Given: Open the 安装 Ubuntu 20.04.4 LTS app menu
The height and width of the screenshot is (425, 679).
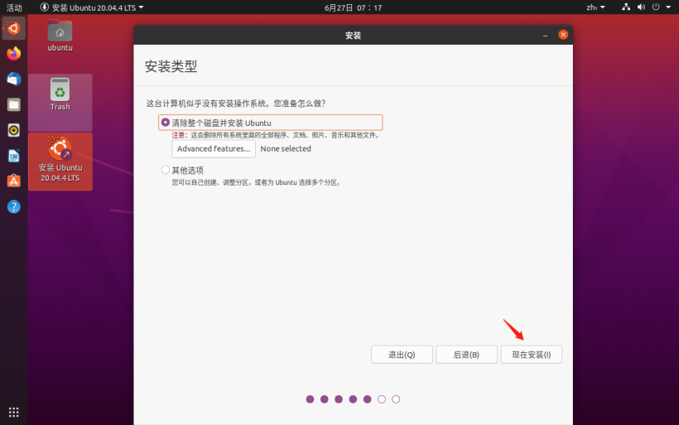Looking at the screenshot, I should point(92,7).
